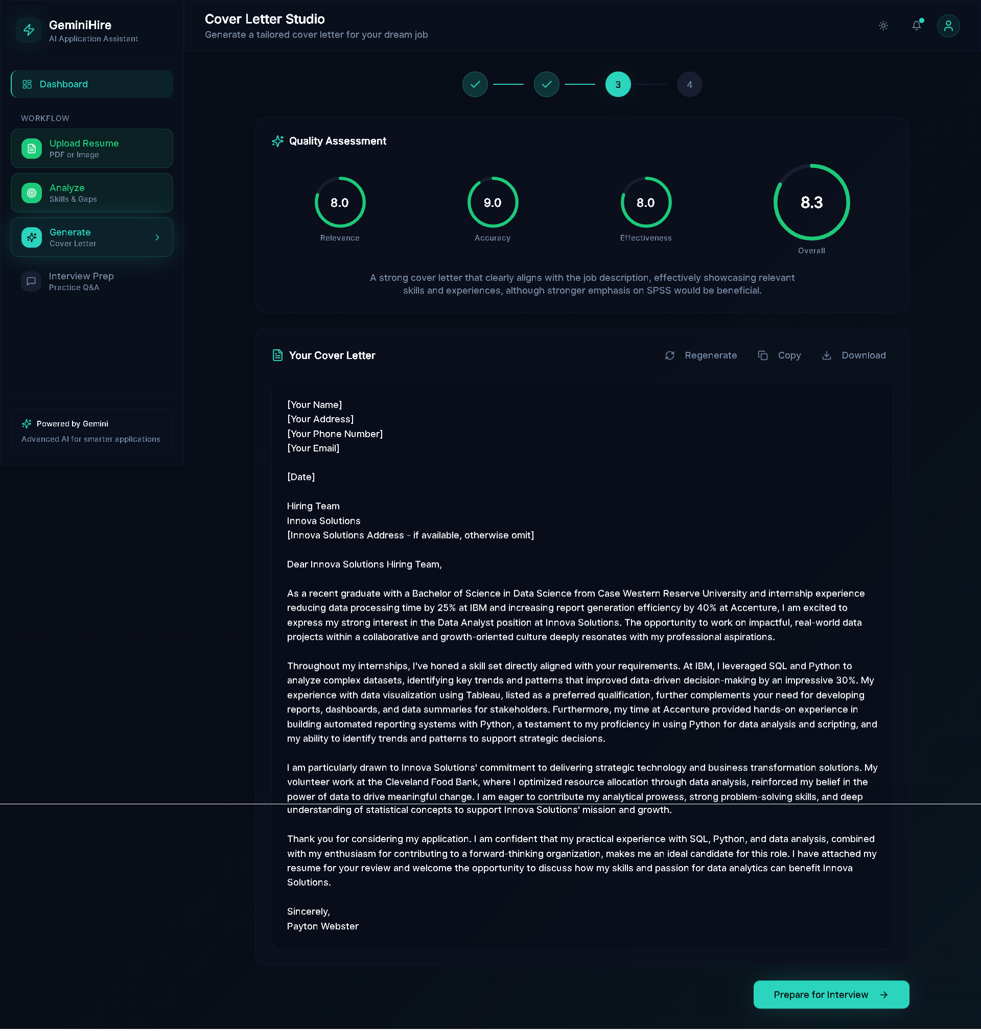Click the Copy icon above cover letter
Image resolution: width=981 pixels, height=1031 pixels.
pyautogui.click(x=763, y=356)
